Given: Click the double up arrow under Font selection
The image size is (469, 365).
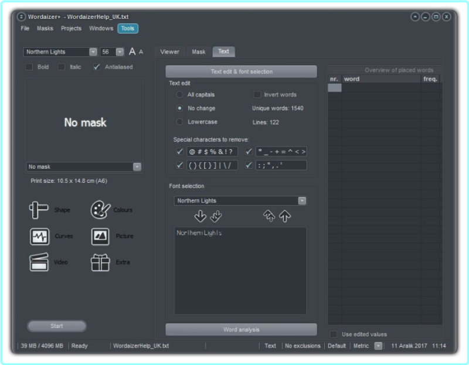Looking at the screenshot, I should [x=269, y=216].
